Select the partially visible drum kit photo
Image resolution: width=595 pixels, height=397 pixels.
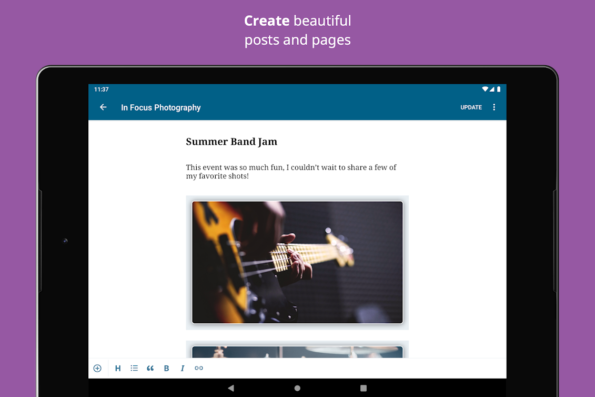click(297, 352)
